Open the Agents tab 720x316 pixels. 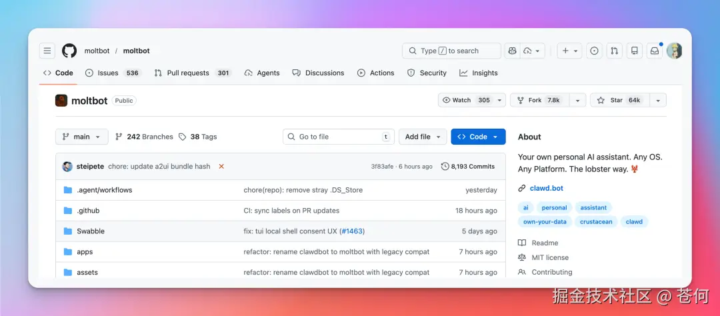point(262,73)
